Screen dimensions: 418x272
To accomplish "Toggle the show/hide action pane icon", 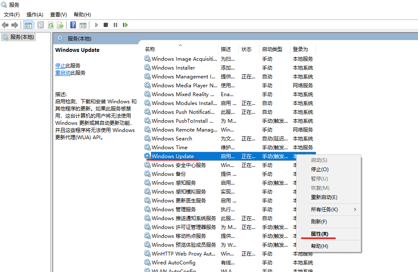I will click(x=83, y=25).
